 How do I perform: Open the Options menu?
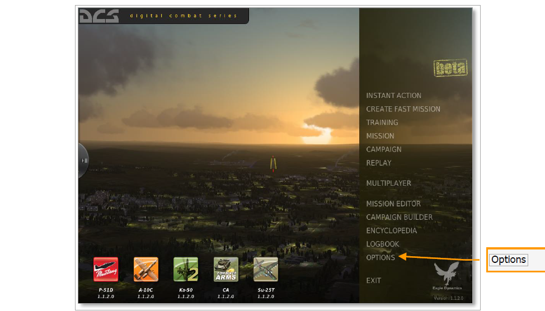(380, 258)
